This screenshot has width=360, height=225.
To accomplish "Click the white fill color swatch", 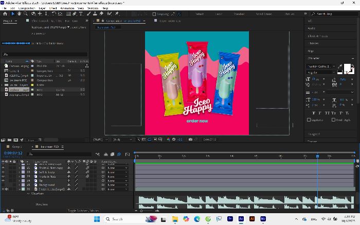I will pyautogui.click(x=347, y=67).
